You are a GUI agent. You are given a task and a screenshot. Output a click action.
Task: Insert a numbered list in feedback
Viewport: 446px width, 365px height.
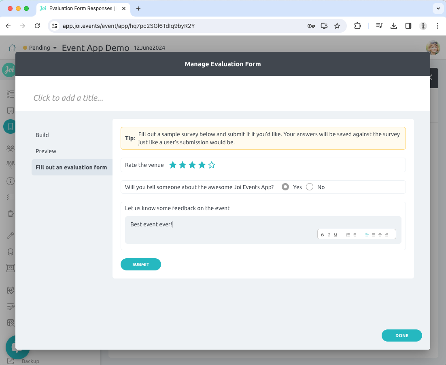pos(348,234)
